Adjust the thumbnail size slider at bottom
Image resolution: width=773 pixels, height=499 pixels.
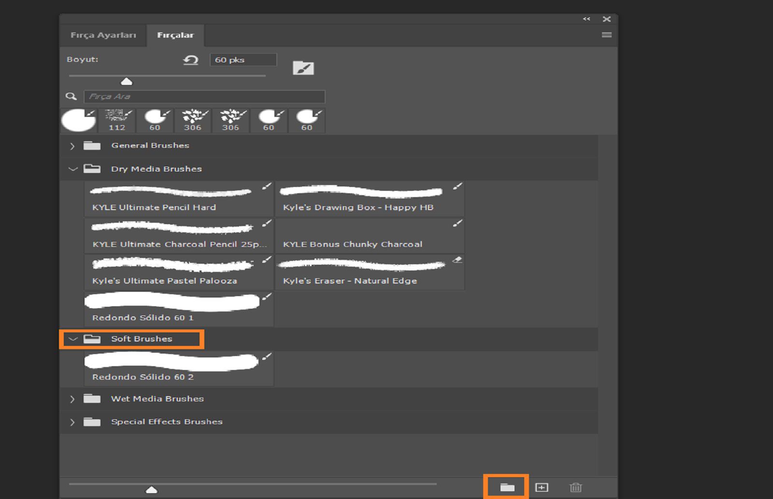152,490
